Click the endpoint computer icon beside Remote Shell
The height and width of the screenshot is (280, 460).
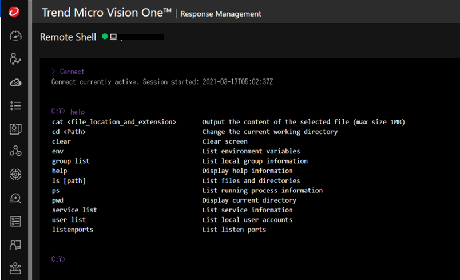coord(113,37)
